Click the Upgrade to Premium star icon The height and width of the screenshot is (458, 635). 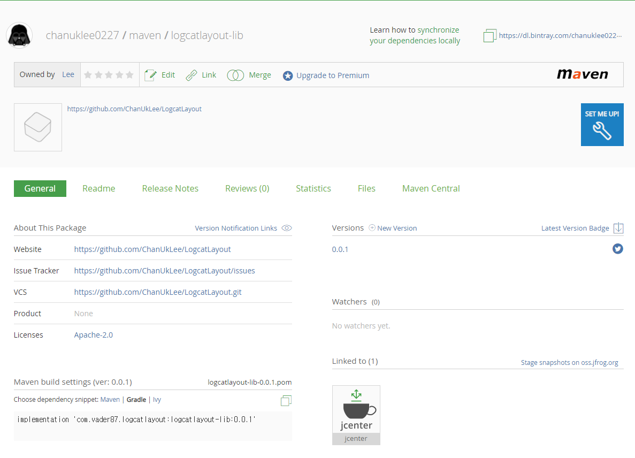[287, 76]
